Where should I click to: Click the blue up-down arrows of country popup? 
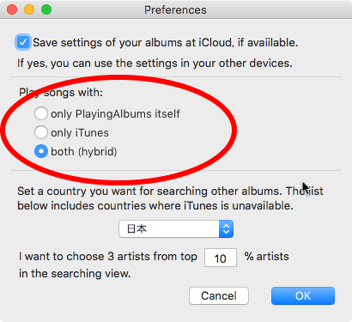click(x=226, y=228)
